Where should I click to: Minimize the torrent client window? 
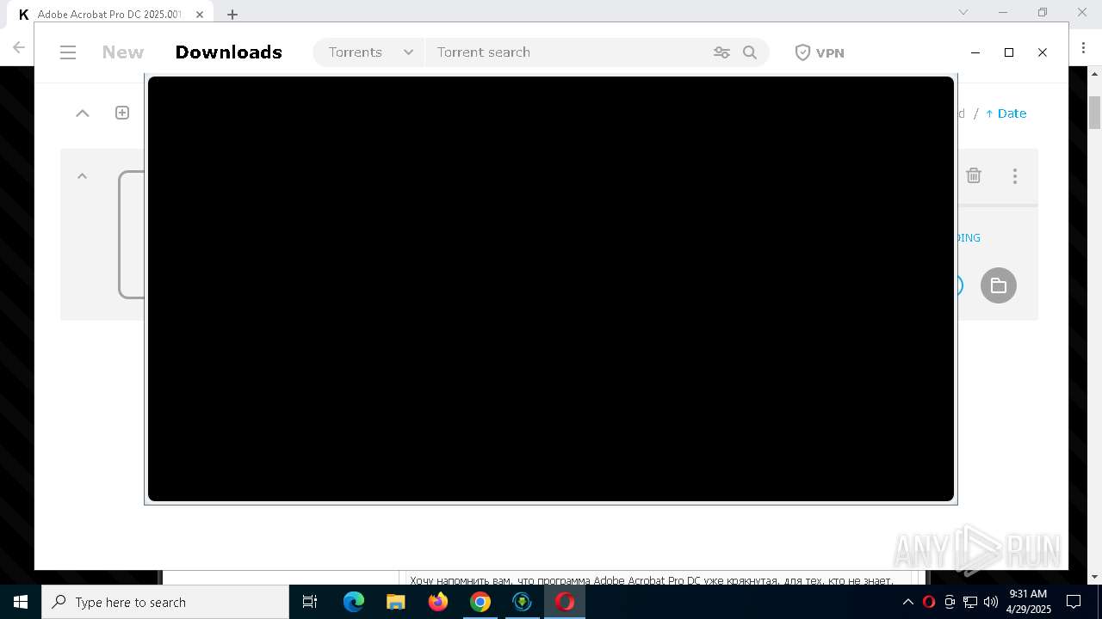point(975,52)
